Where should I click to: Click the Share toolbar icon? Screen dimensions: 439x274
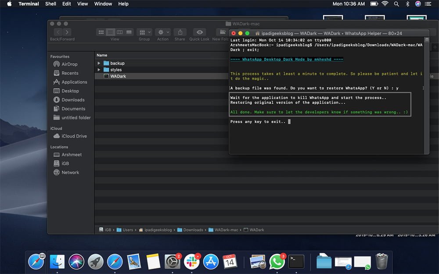pyautogui.click(x=180, y=32)
